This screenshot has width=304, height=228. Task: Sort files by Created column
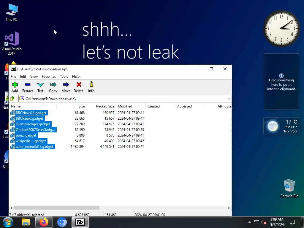(x=160, y=106)
